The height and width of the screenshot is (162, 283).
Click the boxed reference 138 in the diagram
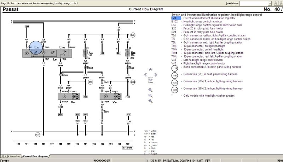85,97
